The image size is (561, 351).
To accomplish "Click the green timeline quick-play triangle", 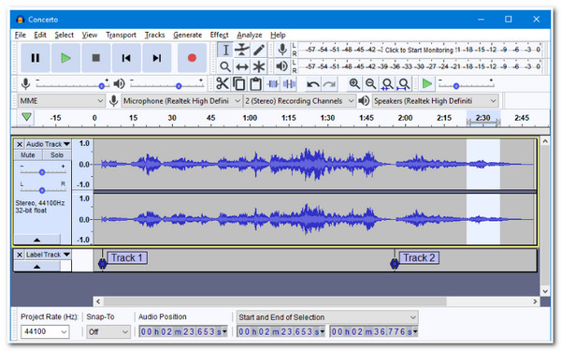I will [26, 117].
